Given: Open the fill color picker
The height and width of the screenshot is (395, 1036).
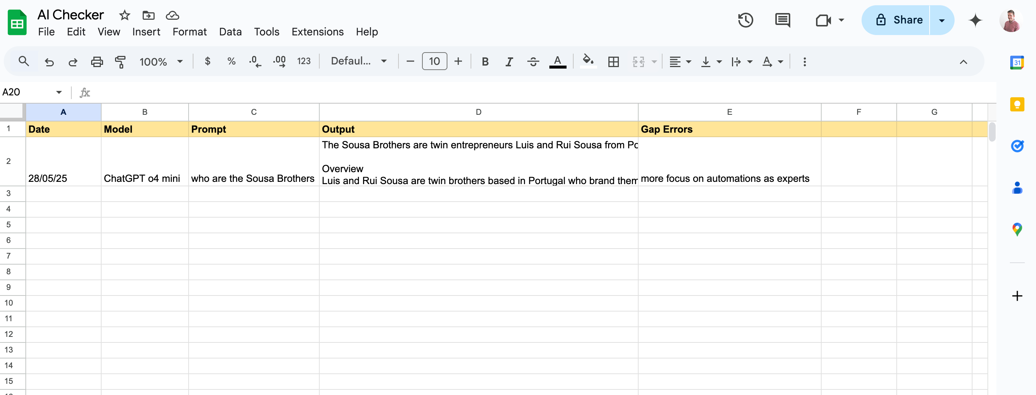Looking at the screenshot, I should (x=588, y=61).
